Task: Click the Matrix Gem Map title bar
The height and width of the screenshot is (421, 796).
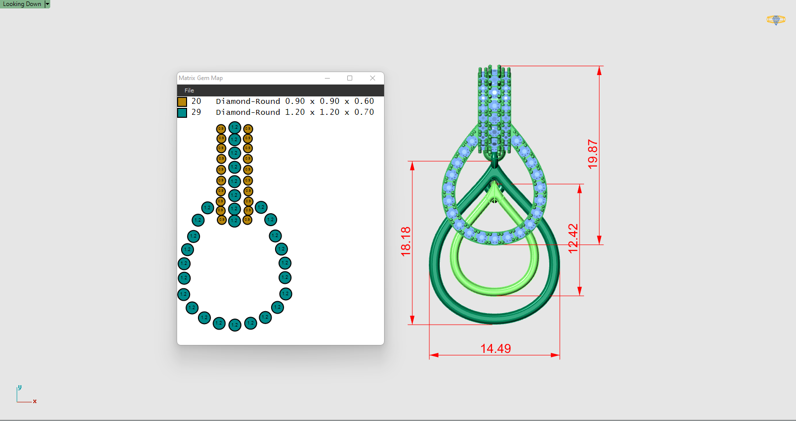Action: click(249, 78)
